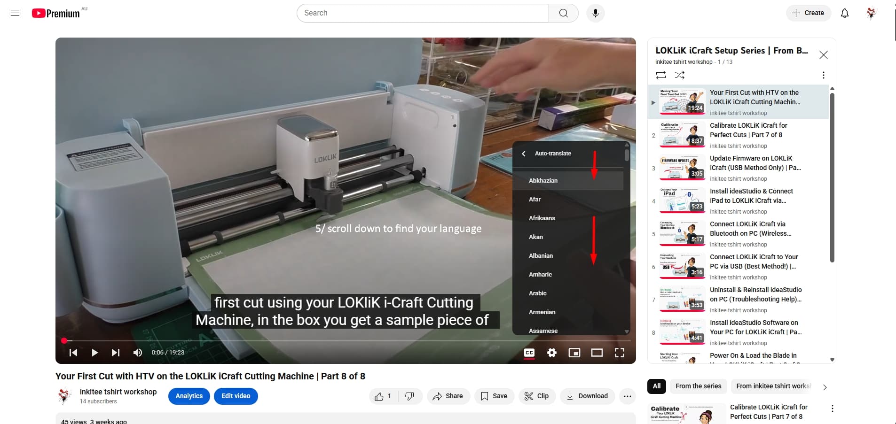Skip to next video in player
Viewport: 896px width, 424px height.
tap(116, 353)
